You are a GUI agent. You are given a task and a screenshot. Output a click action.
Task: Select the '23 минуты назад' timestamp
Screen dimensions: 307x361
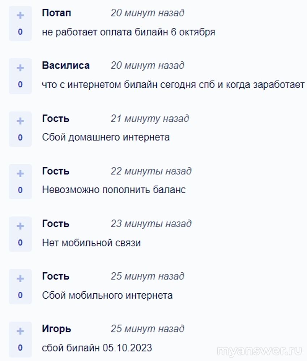[151, 224]
